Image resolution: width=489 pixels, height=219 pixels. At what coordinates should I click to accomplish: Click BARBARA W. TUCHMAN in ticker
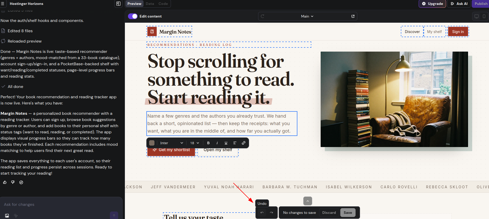[290, 187]
